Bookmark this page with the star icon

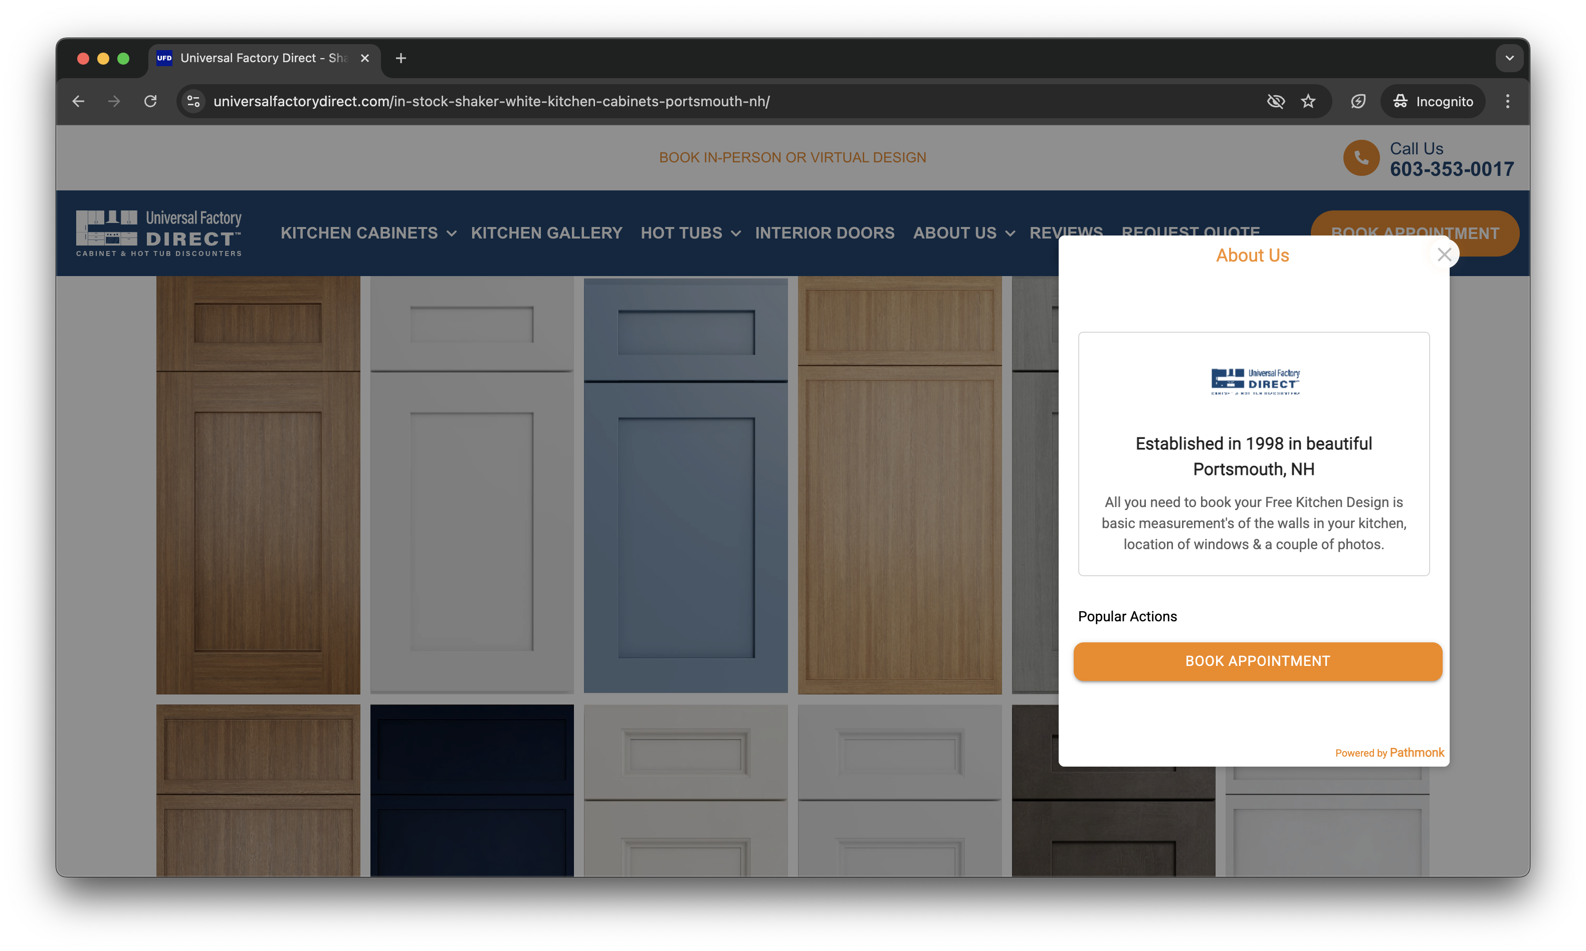1308,101
